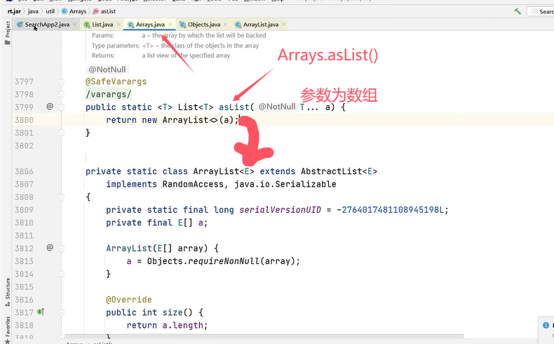Open the Objects.java tab
The image size is (554, 344).
tap(204, 25)
